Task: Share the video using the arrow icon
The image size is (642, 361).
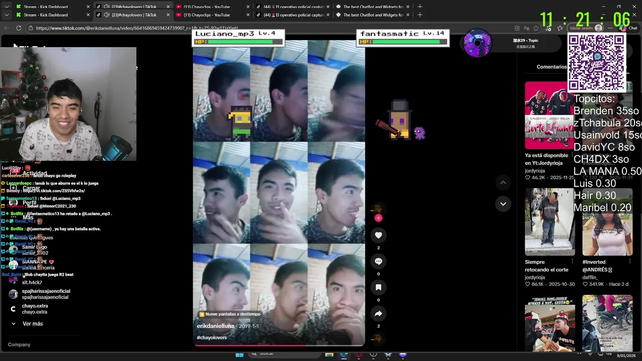Action: 378,313
